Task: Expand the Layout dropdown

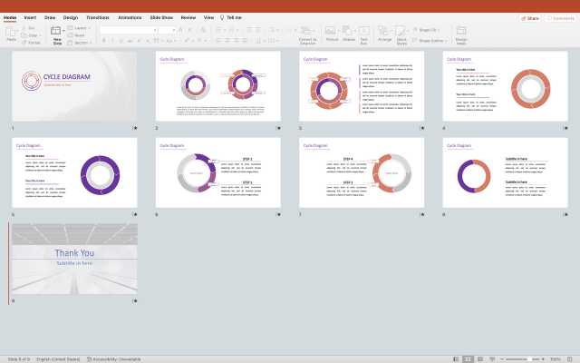Action: pos(81,28)
